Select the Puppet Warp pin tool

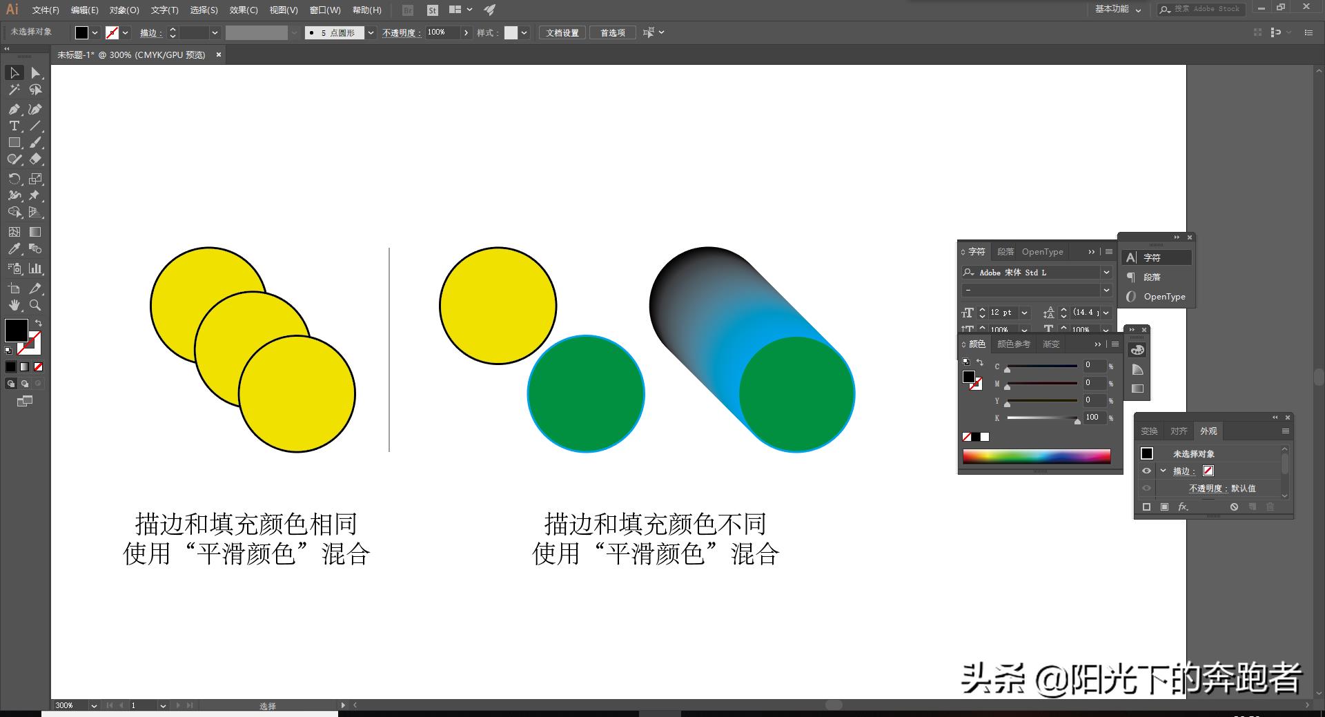pyautogui.click(x=35, y=195)
